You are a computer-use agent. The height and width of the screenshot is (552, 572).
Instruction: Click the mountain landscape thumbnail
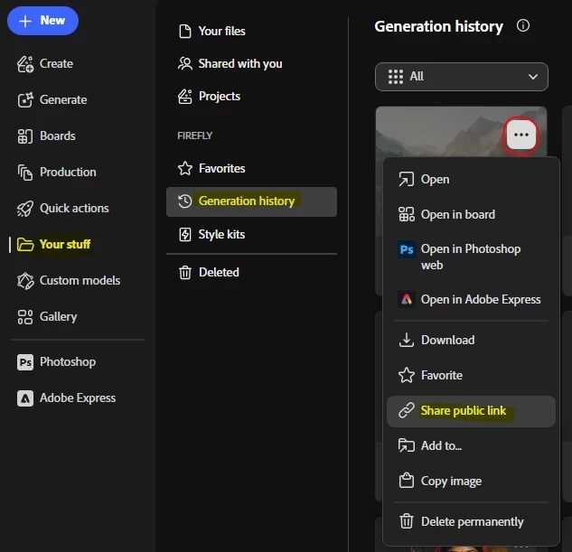(x=437, y=131)
